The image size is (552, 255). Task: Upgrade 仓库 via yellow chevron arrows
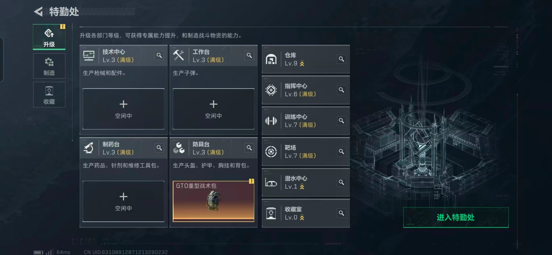pyautogui.click(x=302, y=64)
